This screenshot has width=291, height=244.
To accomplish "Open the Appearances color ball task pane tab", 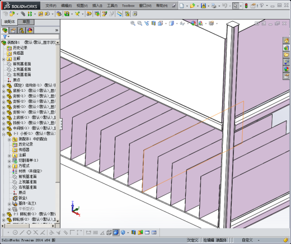I will tap(287, 69).
